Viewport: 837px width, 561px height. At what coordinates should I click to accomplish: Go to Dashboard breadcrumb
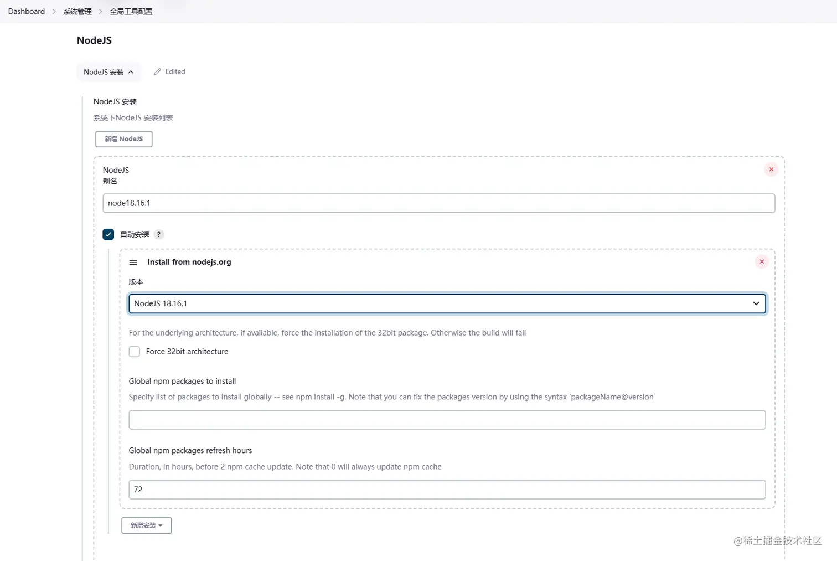[x=27, y=12]
